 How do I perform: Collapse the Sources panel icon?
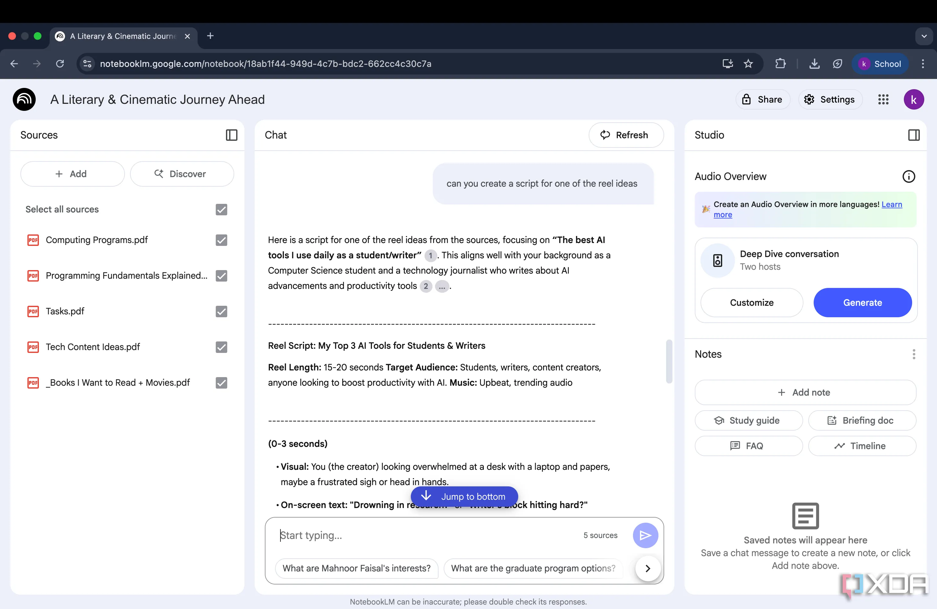pos(231,135)
